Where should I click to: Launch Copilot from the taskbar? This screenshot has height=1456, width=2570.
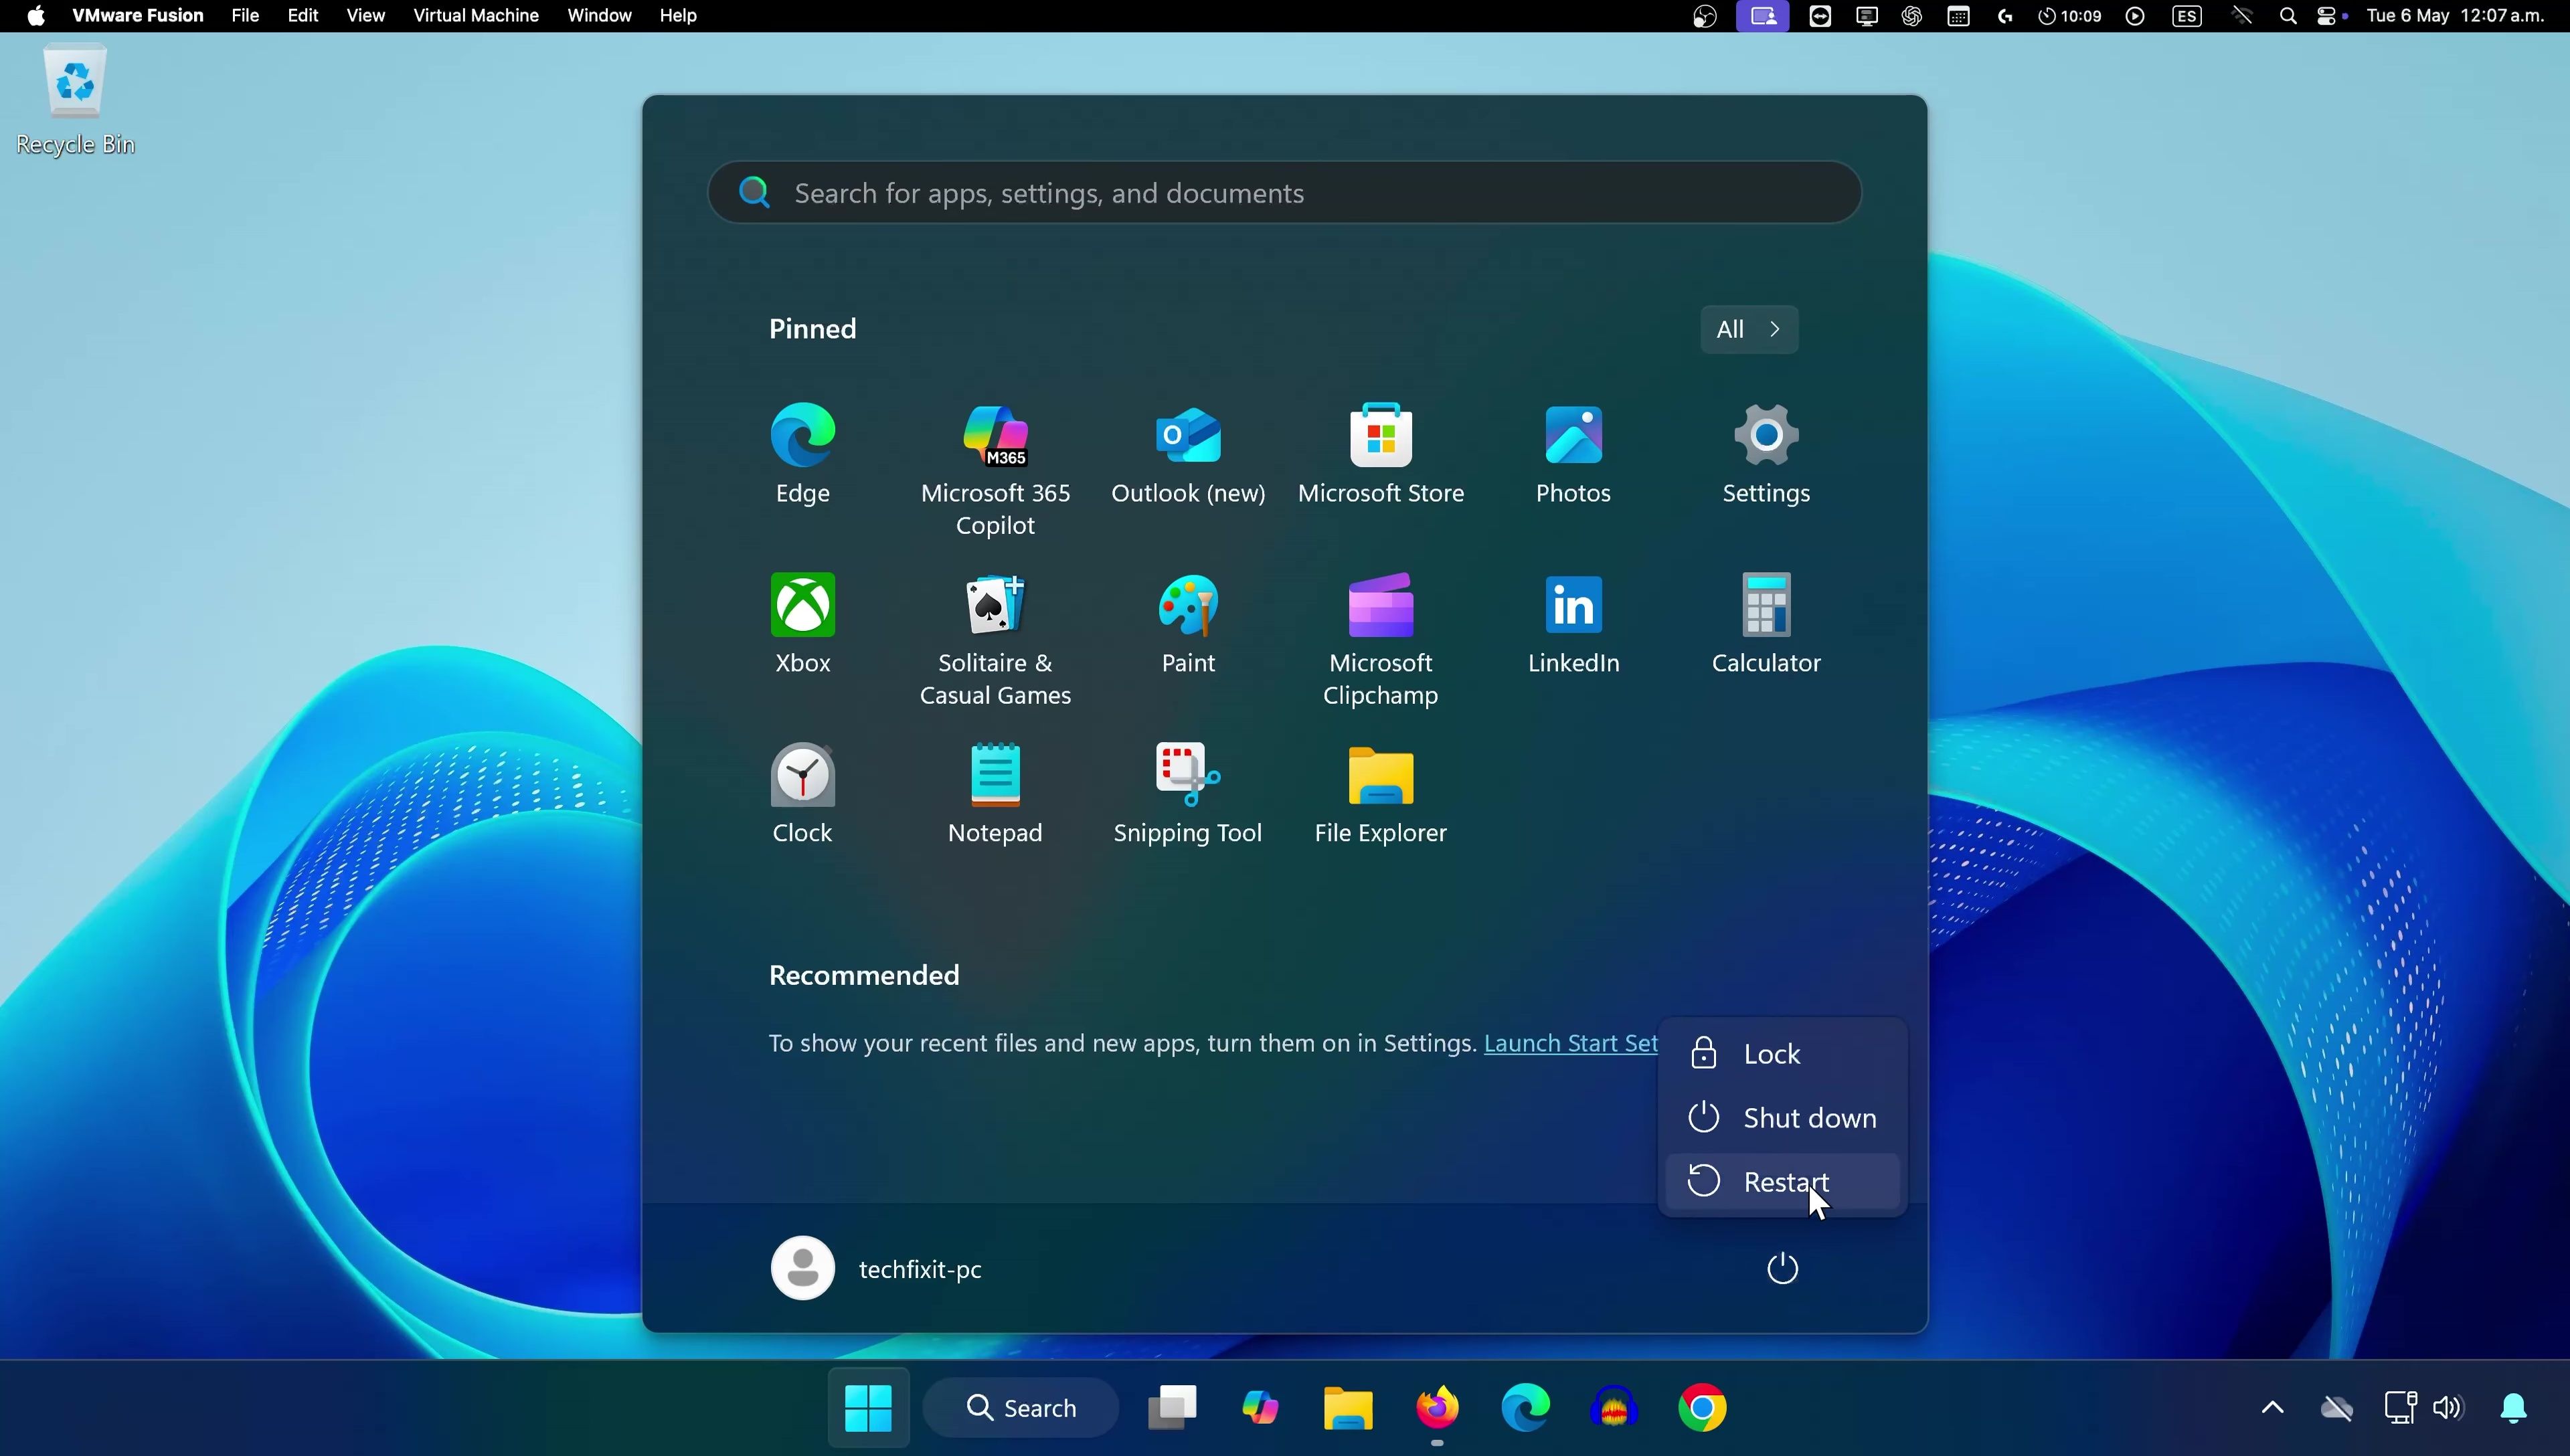pyautogui.click(x=1260, y=1408)
